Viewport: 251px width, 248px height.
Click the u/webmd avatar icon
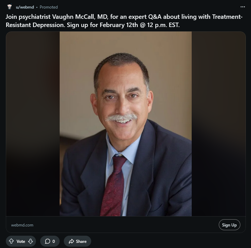[9, 7]
